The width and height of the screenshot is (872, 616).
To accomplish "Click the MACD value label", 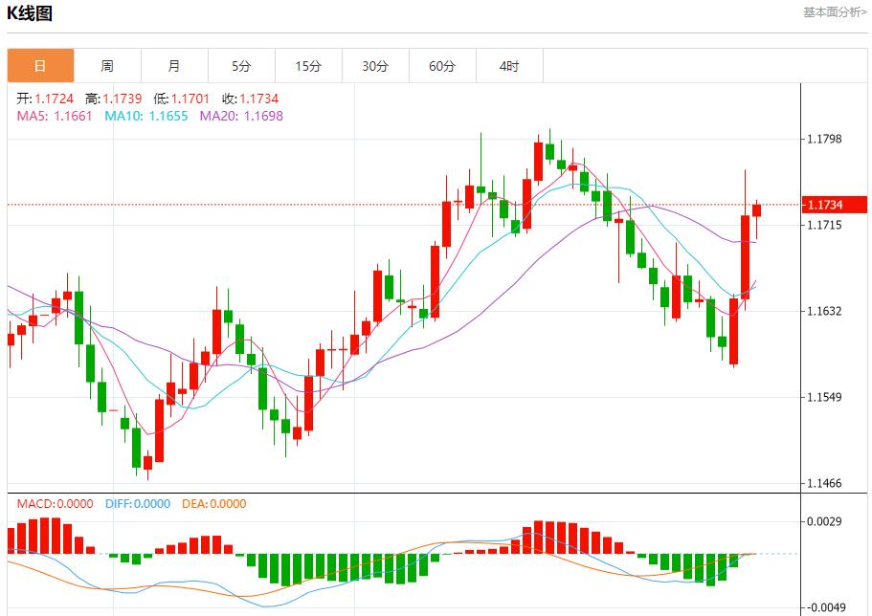I will 55,504.
